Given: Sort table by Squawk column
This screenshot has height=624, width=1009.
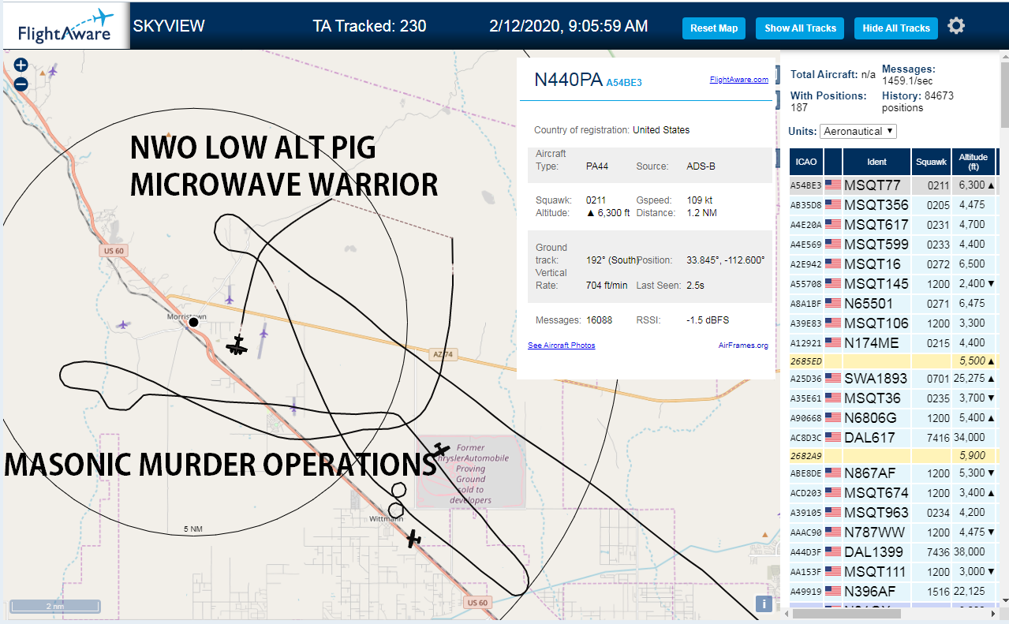Looking at the screenshot, I should (x=931, y=162).
